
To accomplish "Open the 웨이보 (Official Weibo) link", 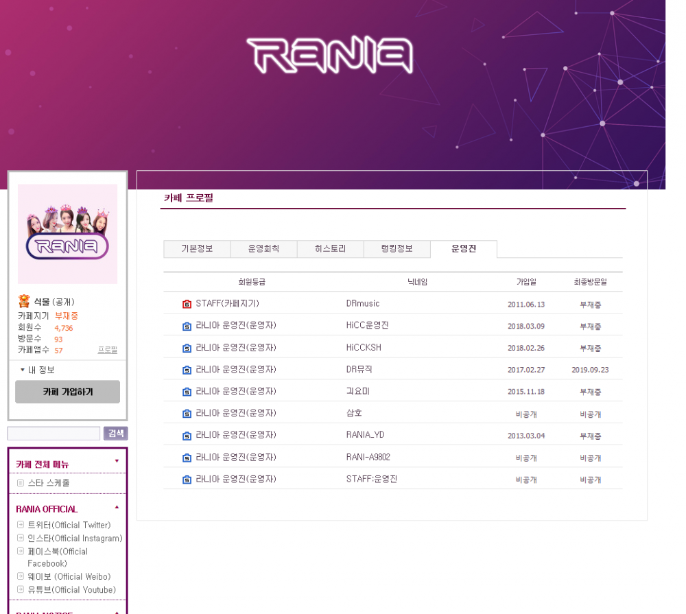I will (69, 576).
